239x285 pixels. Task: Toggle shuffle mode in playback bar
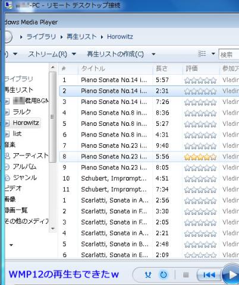coord(148,275)
